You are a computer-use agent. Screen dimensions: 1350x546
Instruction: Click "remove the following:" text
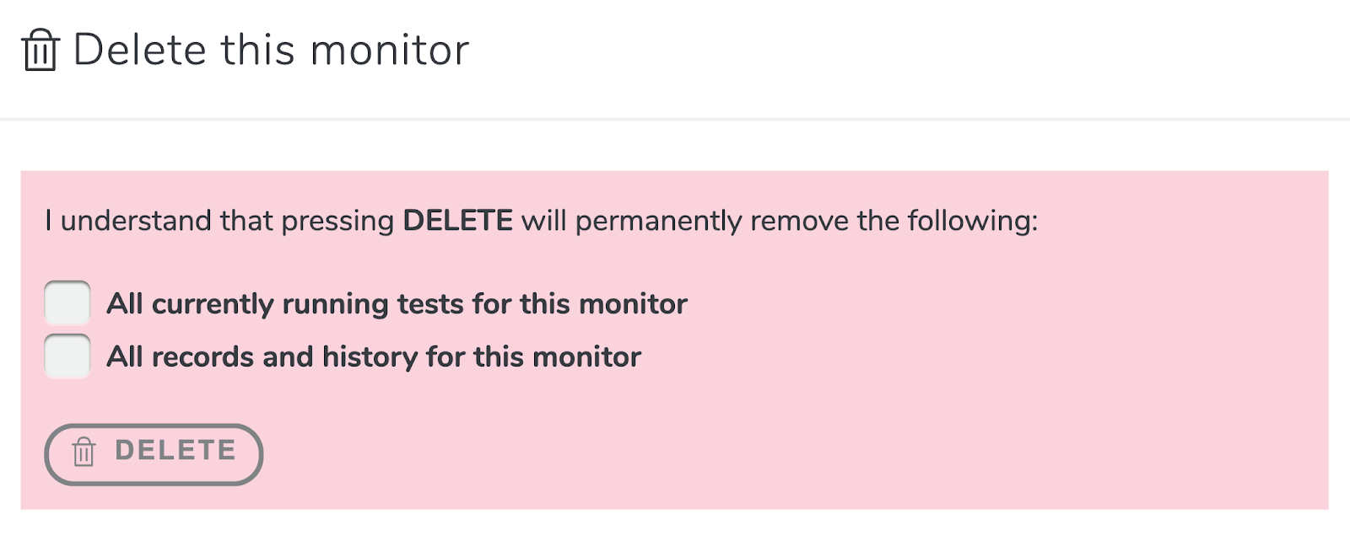coord(894,221)
